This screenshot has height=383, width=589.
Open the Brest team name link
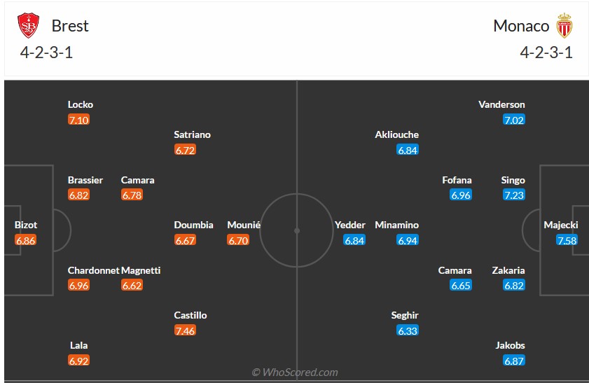click(70, 26)
